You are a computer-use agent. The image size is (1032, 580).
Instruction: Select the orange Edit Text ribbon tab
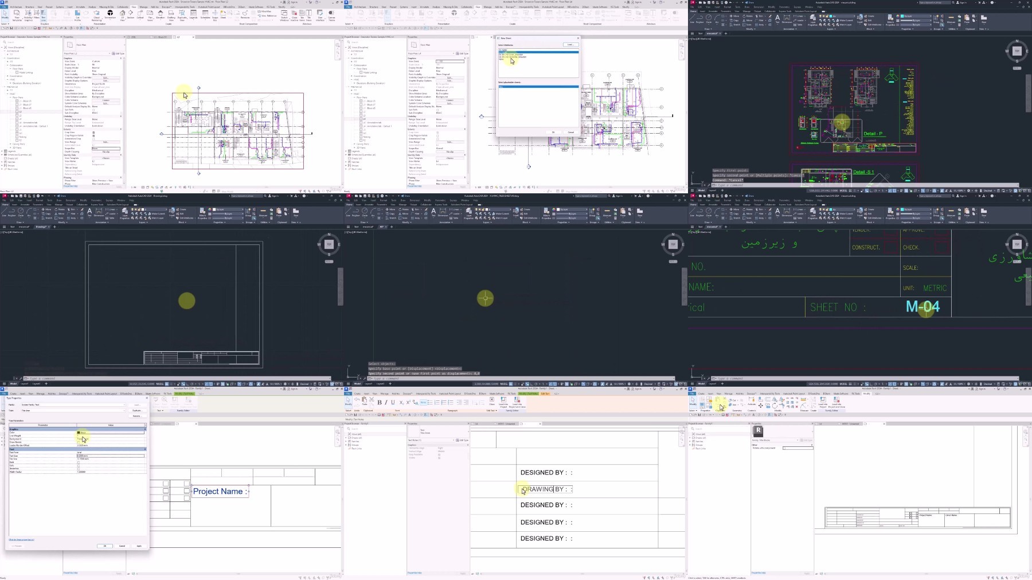545,394
